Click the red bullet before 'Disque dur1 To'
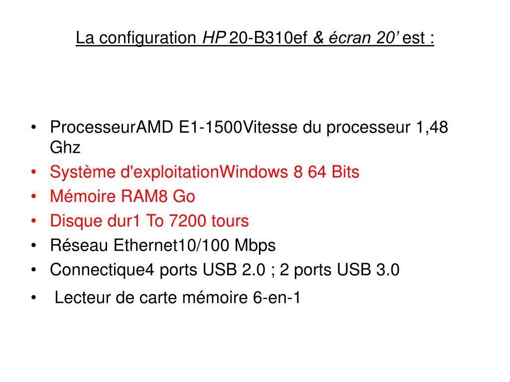The width and height of the screenshot is (510, 382). 34,221
